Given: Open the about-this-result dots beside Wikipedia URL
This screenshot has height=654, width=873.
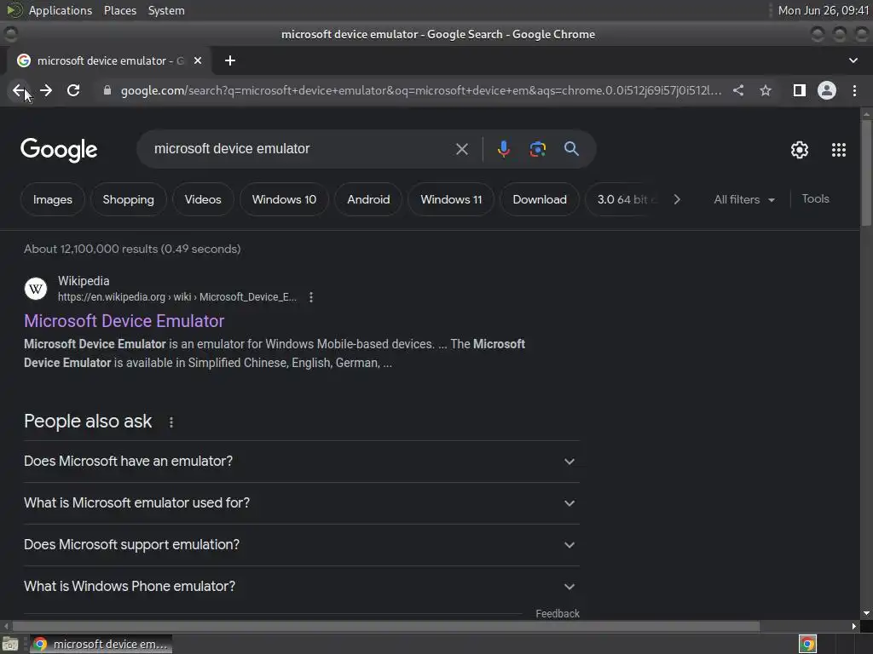Looking at the screenshot, I should [x=311, y=297].
